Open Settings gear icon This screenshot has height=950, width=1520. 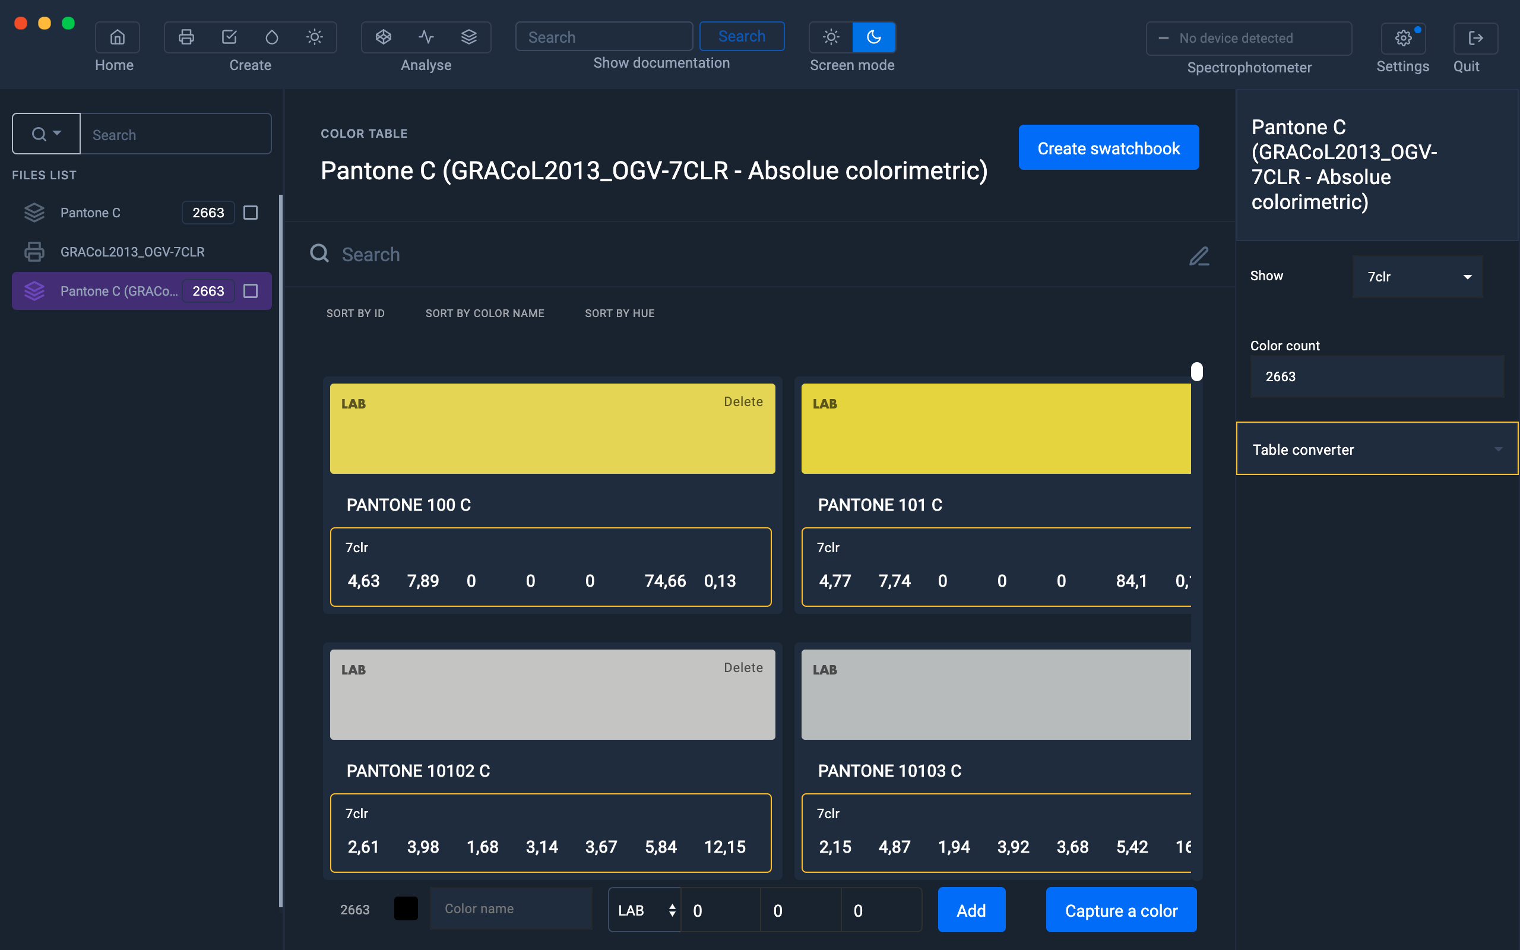pyautogui.click(x=1403, y=39)
